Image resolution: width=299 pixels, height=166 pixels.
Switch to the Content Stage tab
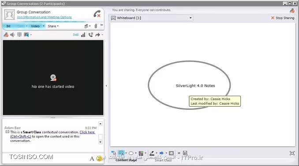coord(126,160)
